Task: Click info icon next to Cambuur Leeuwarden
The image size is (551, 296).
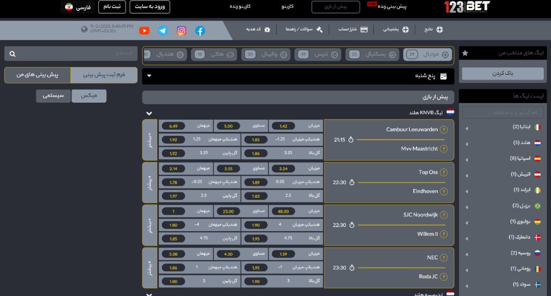Action: (x=444, y=130)
